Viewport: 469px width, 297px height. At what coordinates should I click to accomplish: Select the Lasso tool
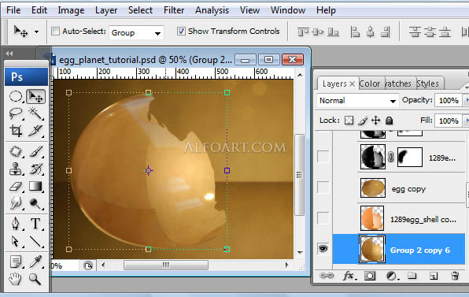pos(16,113)
